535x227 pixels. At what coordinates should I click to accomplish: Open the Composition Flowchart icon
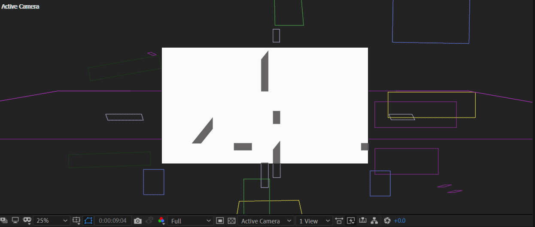[374, 221]
